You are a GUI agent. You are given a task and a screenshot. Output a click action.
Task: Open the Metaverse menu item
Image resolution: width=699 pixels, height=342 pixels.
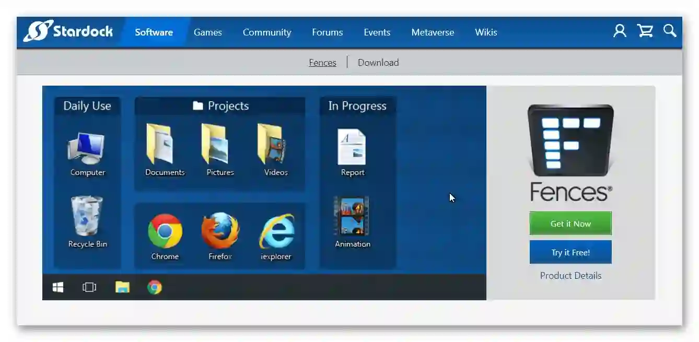(433, 32)
